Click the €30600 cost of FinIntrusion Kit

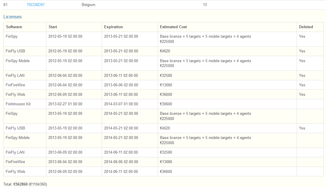click(x=166, y=104)
